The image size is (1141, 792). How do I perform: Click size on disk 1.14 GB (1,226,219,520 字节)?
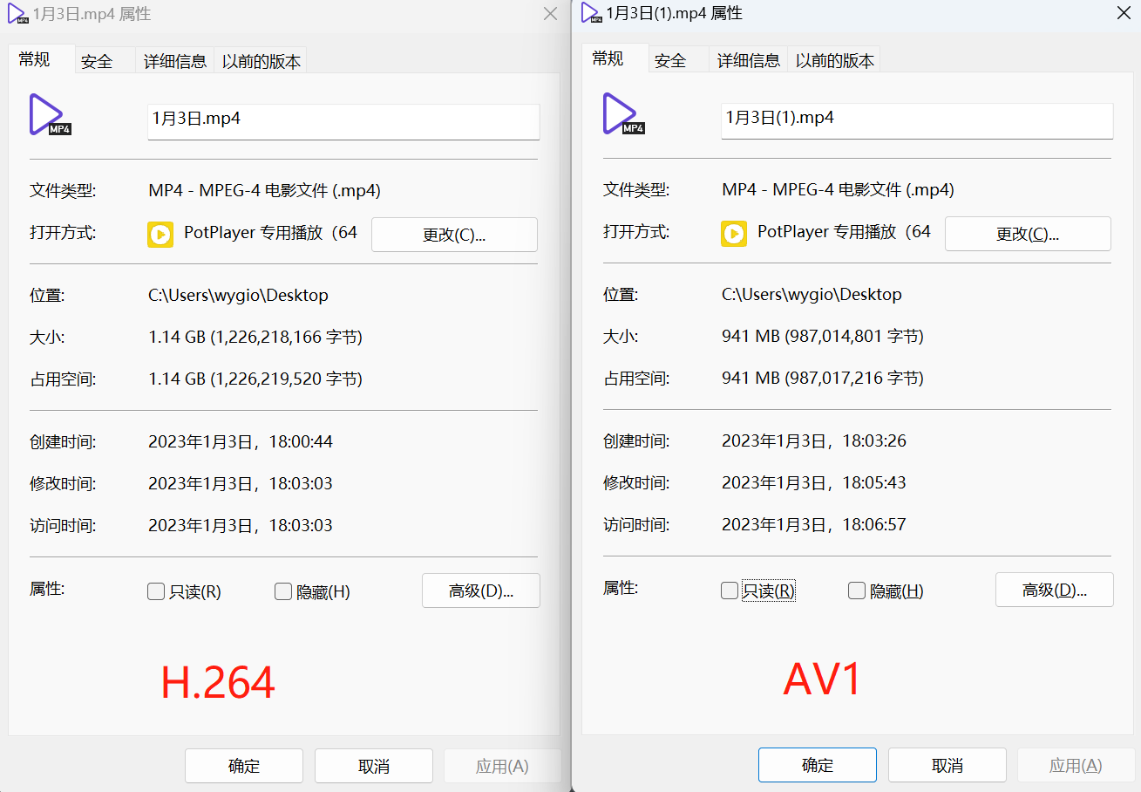tap(255, 379)
